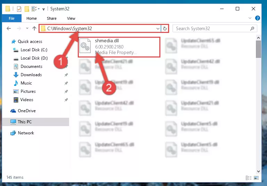Select Quick access in the navigation pane
This screenshot has width=267, height=186.
point(30,42)
